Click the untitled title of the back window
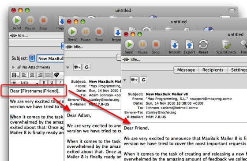 coord(123,11)
